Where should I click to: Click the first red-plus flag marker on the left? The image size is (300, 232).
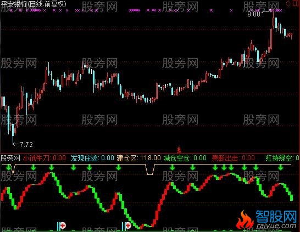click(x=63, y=225)
